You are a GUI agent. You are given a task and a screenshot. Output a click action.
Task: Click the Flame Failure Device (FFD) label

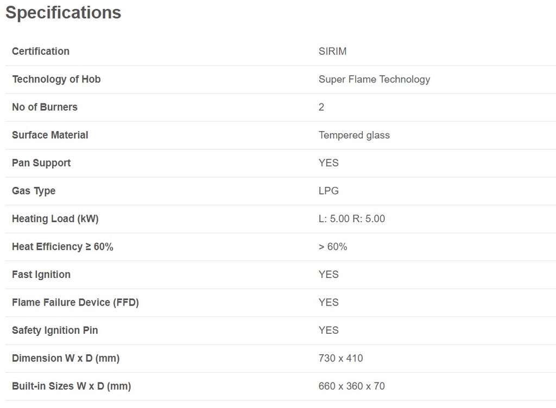tap(75, 302)
